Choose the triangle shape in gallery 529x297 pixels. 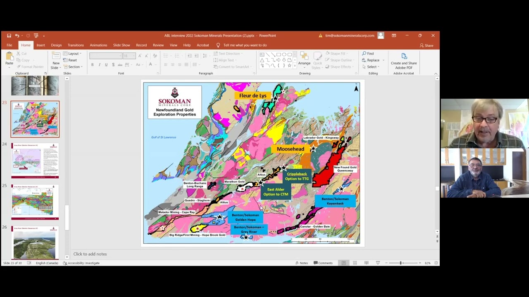262,60
